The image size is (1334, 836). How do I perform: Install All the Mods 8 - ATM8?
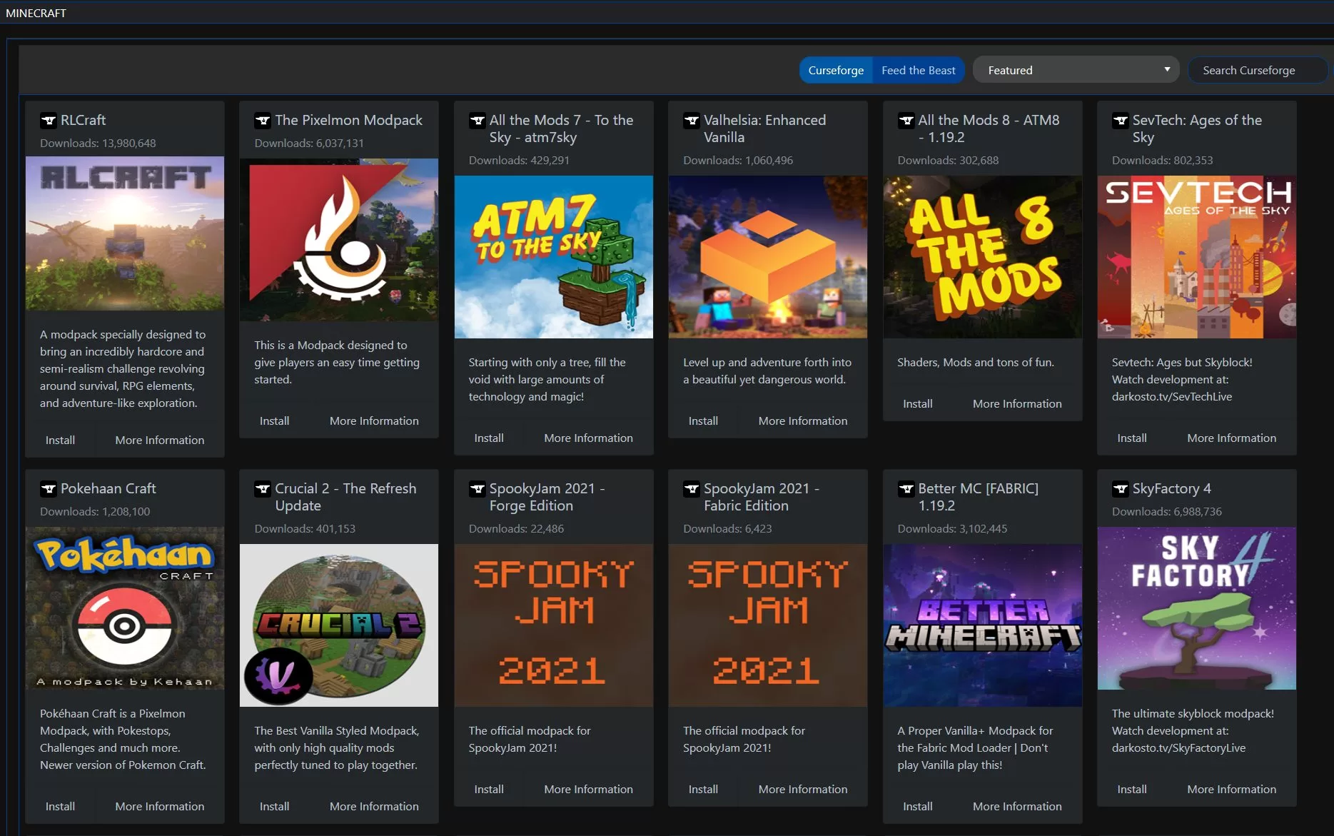[x=917, y=404]
